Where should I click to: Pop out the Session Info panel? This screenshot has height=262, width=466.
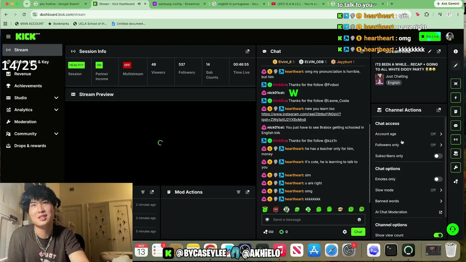[247, 51]
